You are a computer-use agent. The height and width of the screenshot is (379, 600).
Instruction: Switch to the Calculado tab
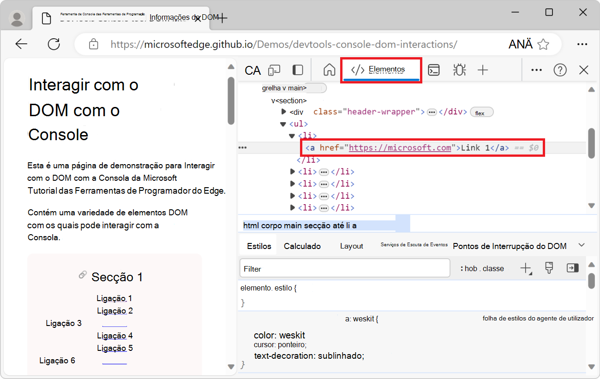pos(302,246)
